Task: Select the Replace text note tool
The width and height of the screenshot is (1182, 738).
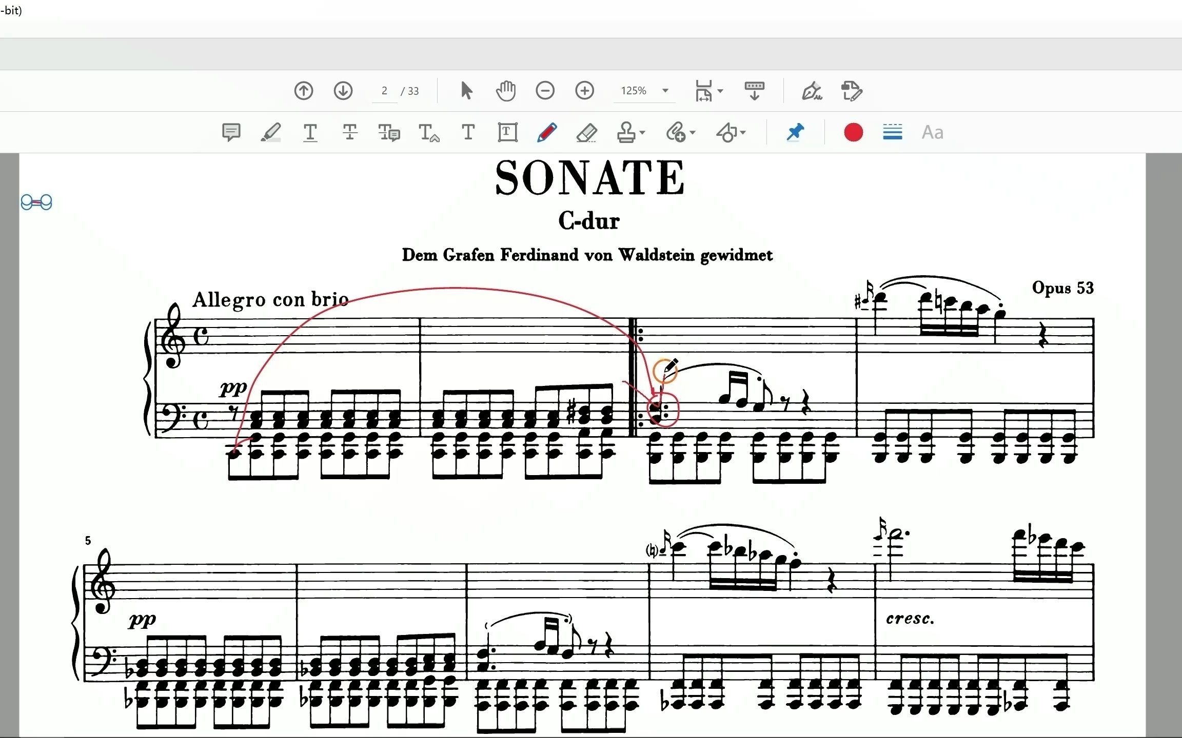Action: [x=389, y=132]
